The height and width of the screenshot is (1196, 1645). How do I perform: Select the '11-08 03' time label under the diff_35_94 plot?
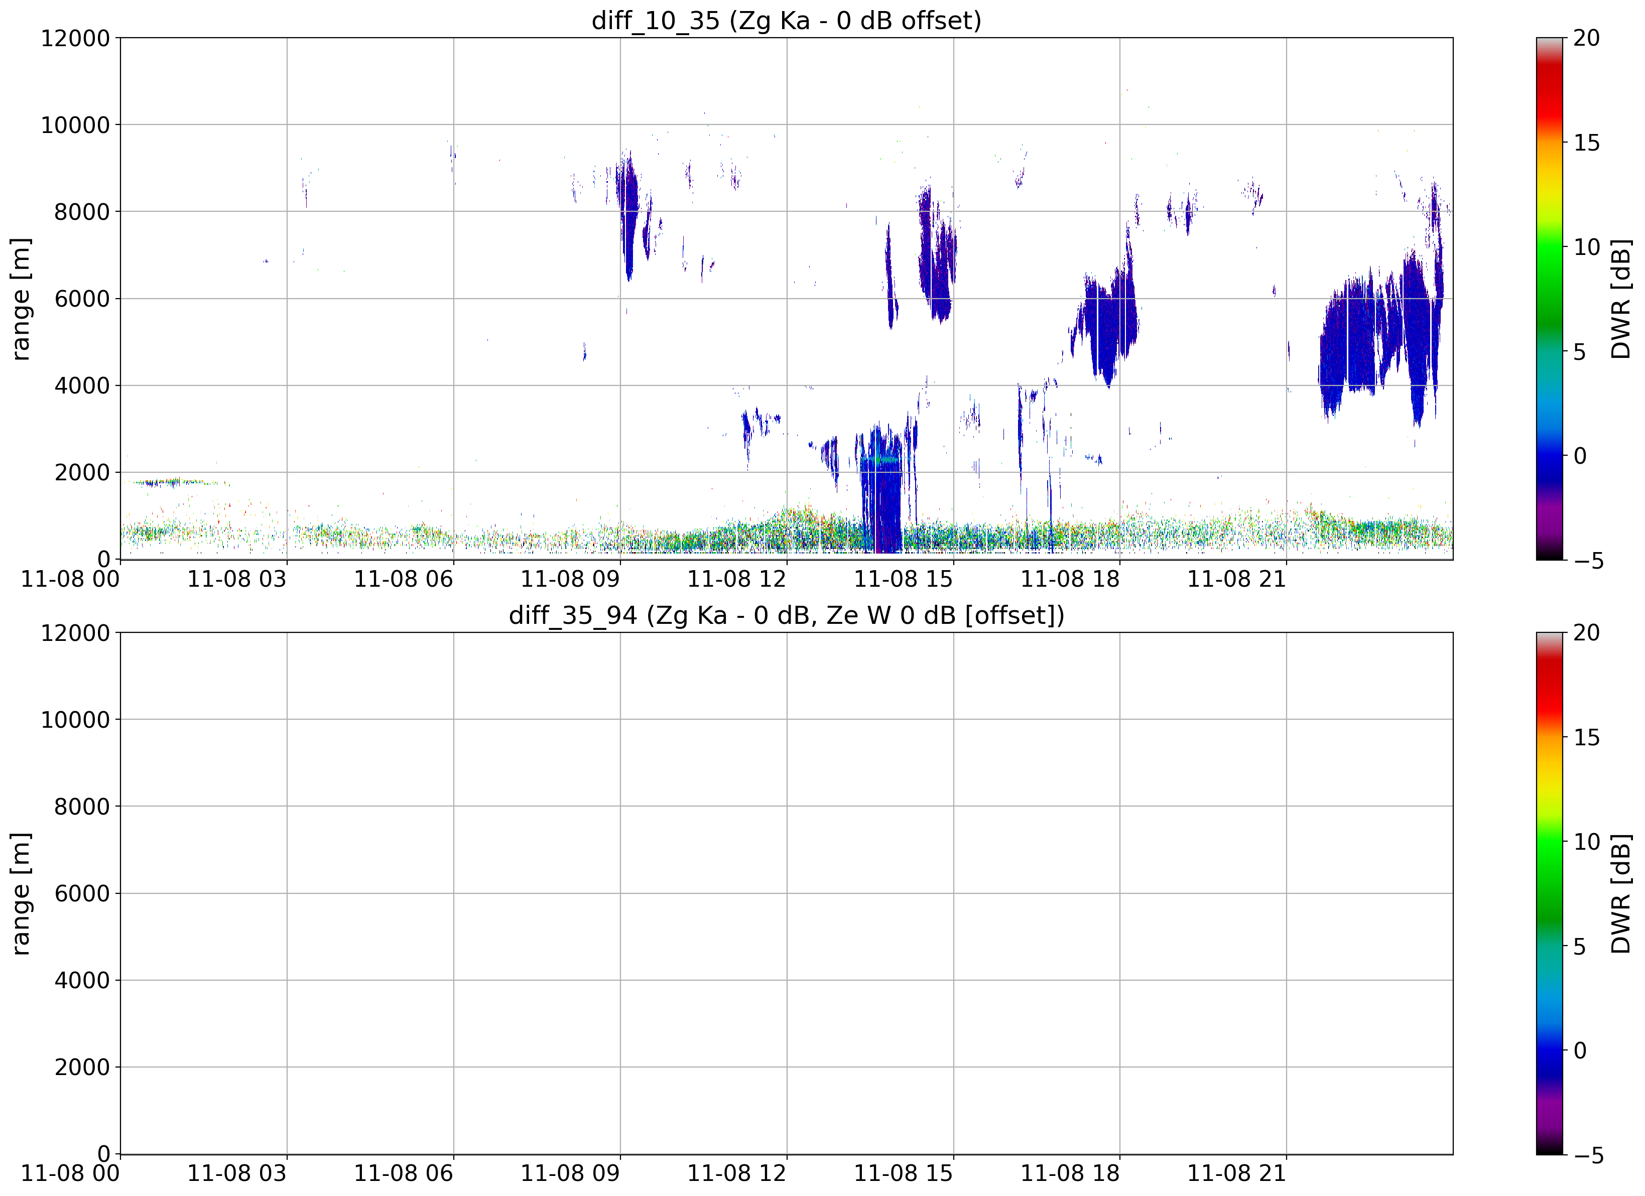pyautogui.click(x=237, y=1173)
